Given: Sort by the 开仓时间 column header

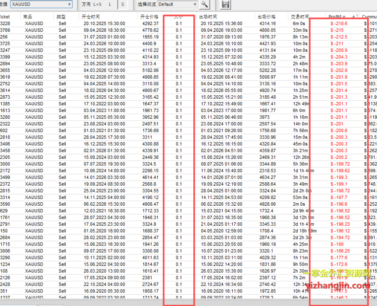Looking at the screenshot, I should tap(91, 17).
